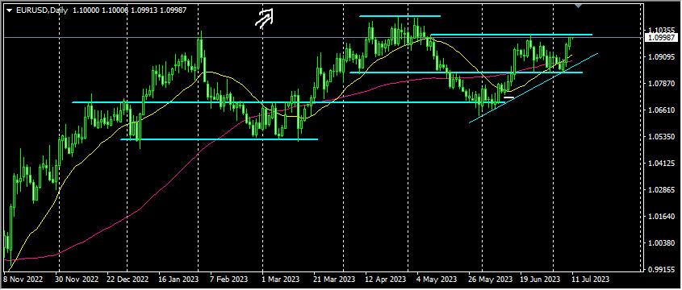Click the 11 Jul 2023 date label
Image resolution: width=682 pixels, height=290 pixels.
coord(590,278)
